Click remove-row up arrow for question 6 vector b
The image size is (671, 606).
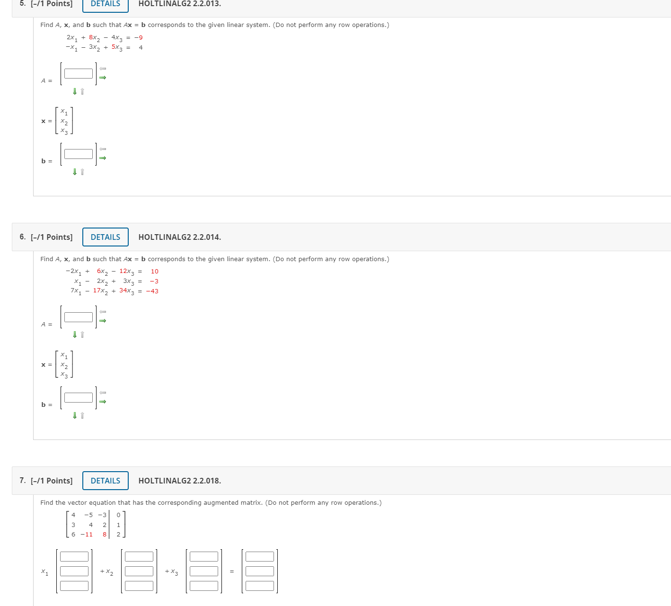tap(82, 415)
